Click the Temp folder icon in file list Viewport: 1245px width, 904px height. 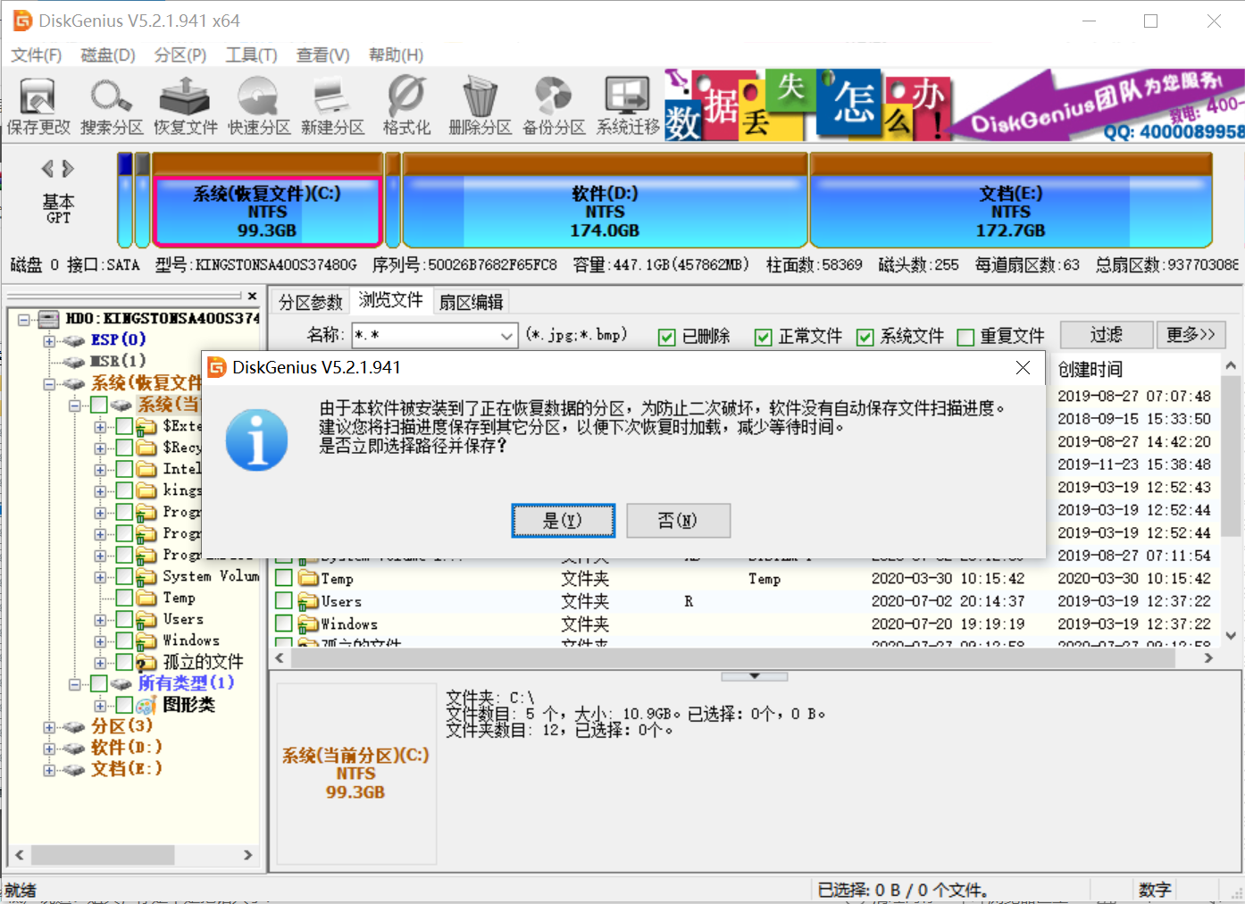pos(308,578)
